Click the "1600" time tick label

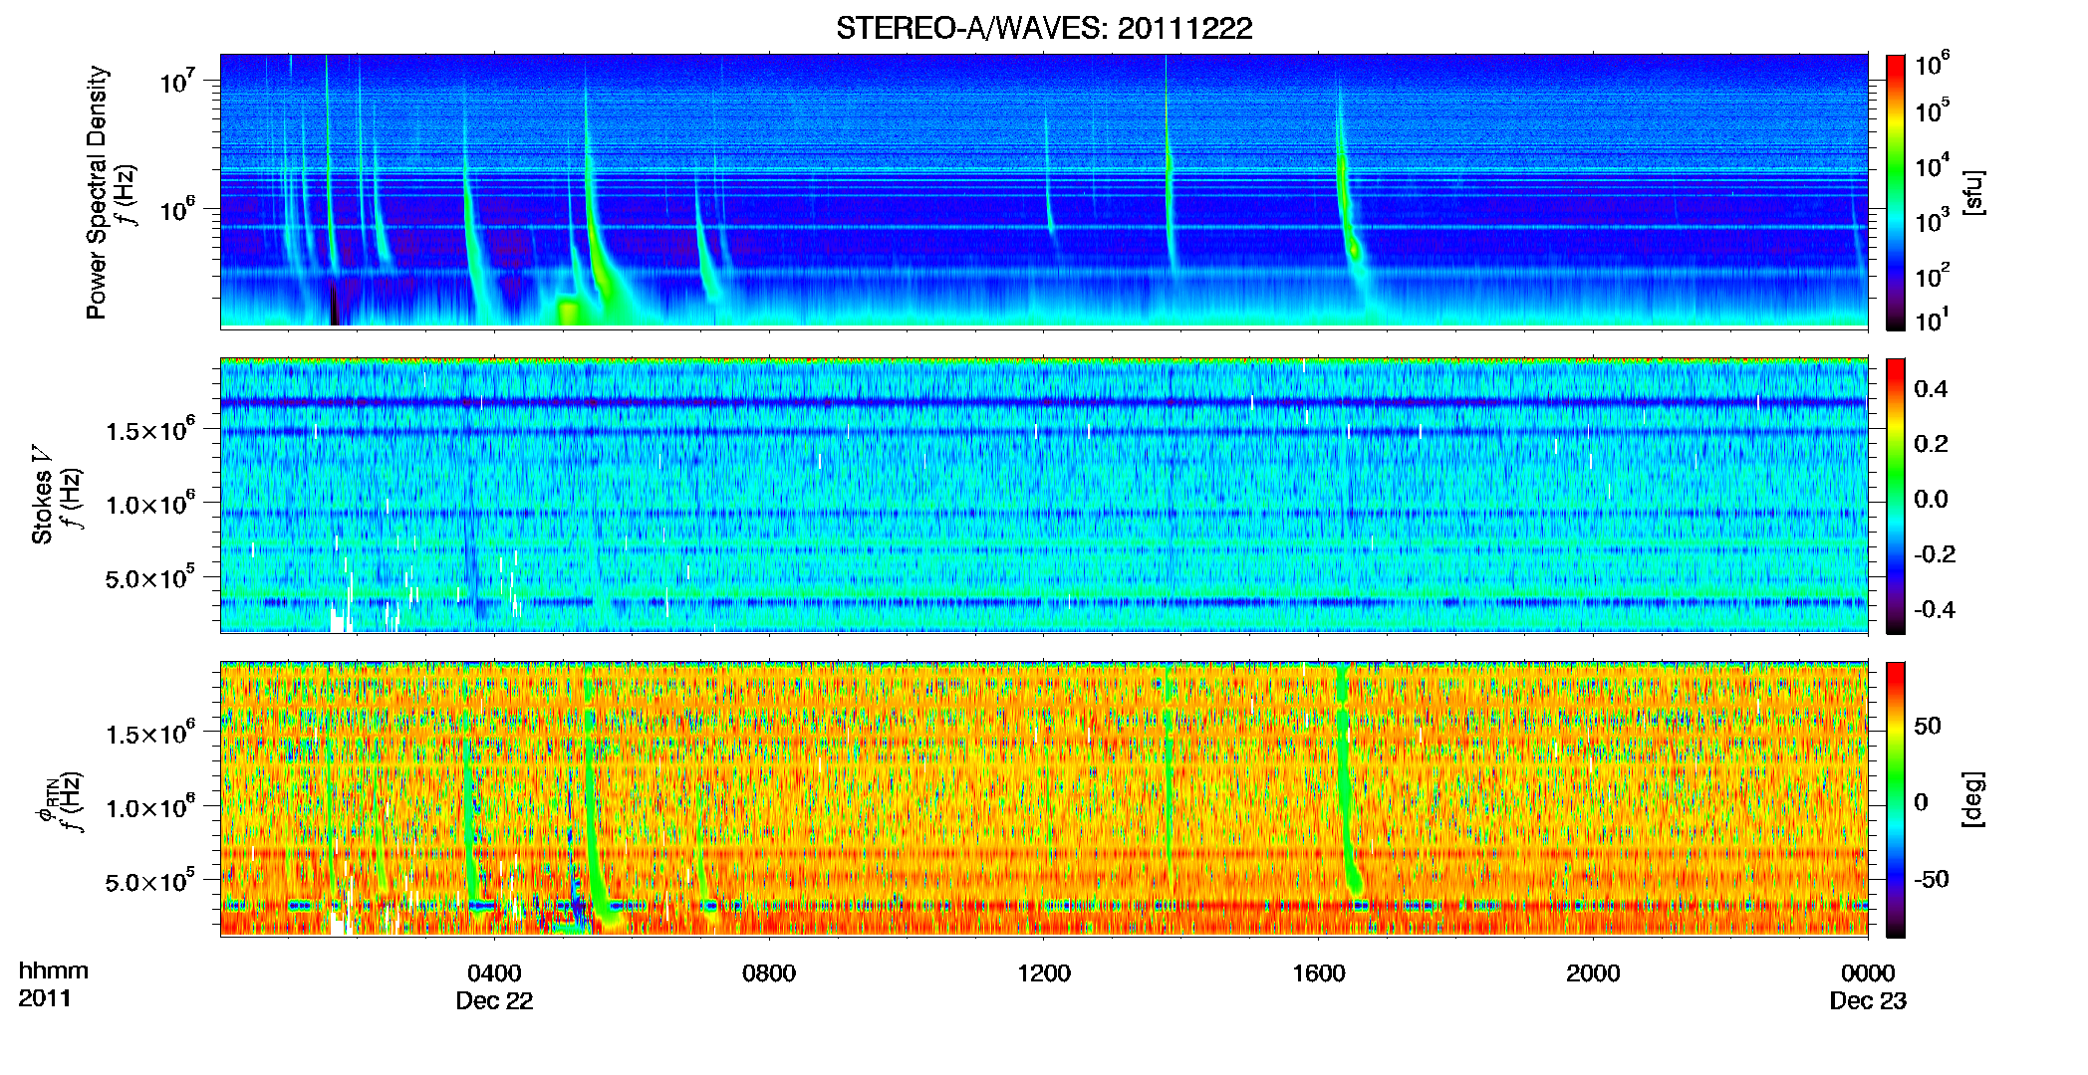pyautogui.click(x=1319, y=973)
